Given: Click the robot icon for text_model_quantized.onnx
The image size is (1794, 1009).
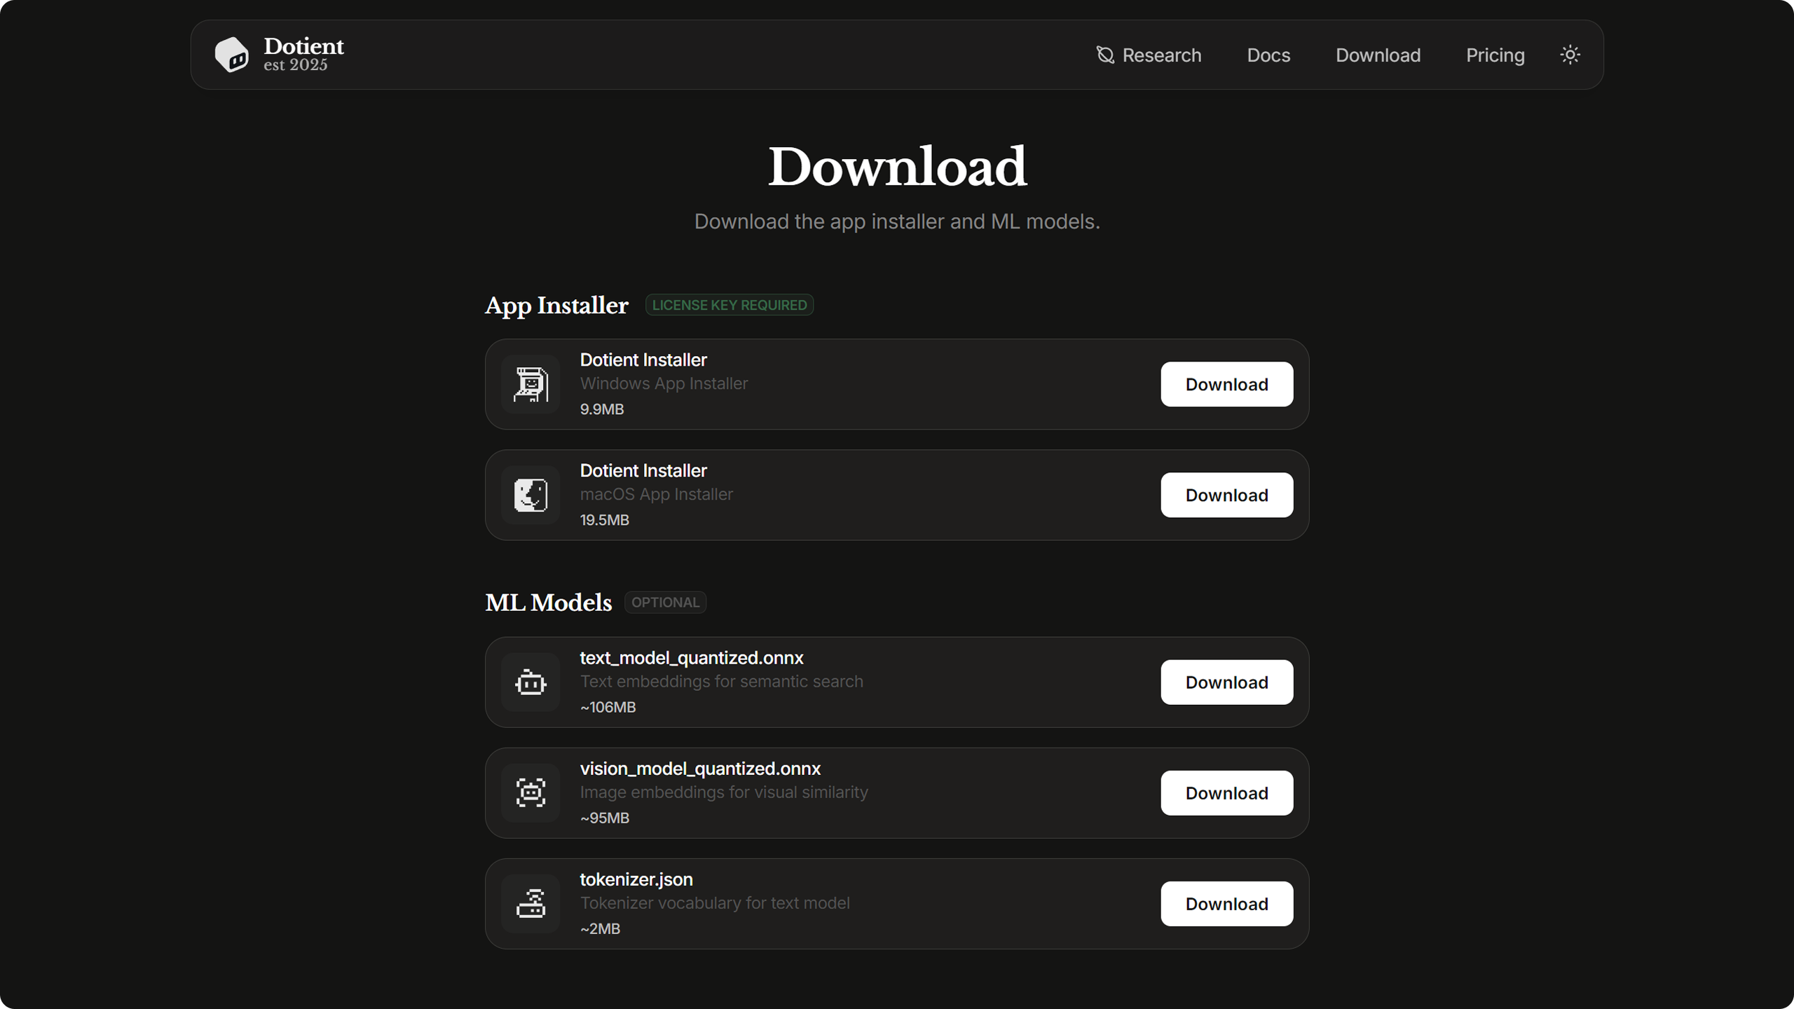Looking at the screenshot, I should [530, 682].
